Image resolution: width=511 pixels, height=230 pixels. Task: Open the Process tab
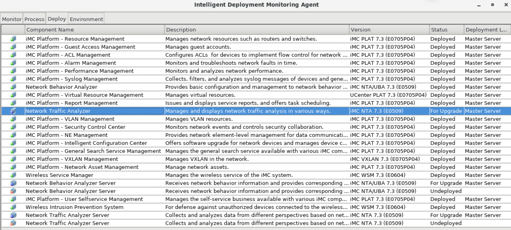[x=34, y=19]
